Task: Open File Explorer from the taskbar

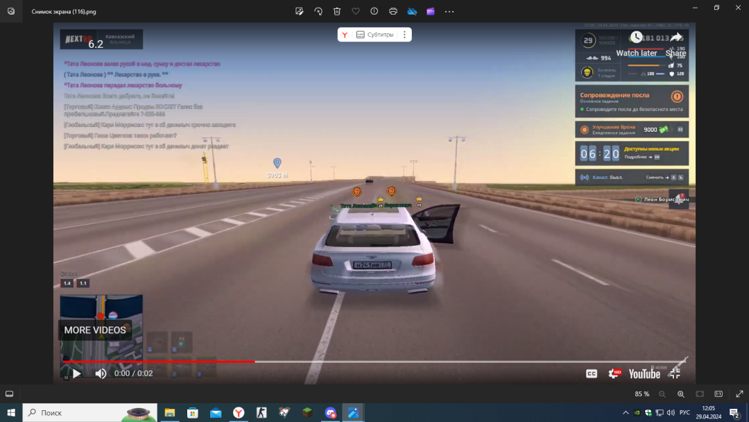Action: click(x=170, y=412)
